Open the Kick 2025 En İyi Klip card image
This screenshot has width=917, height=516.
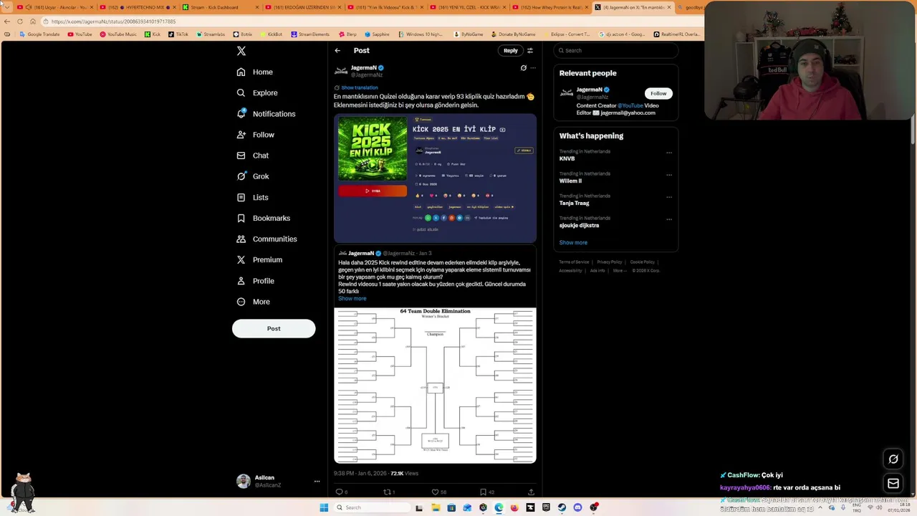pyautogui.click(x=373, y=148)
